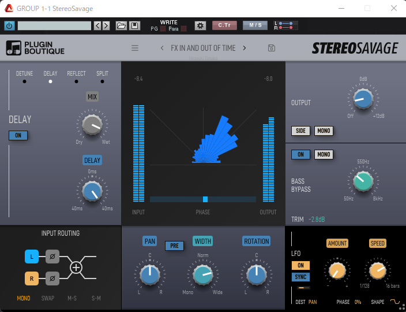Click the WIDTH label button
406x312 pixels.
(x=203, y=241)
